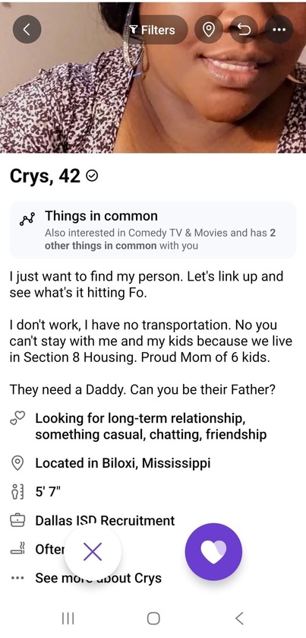306x638 pixels.
Task: Select Dallas ISD Recruitment text
Action: pyautogui.click(x=105, y=520)
